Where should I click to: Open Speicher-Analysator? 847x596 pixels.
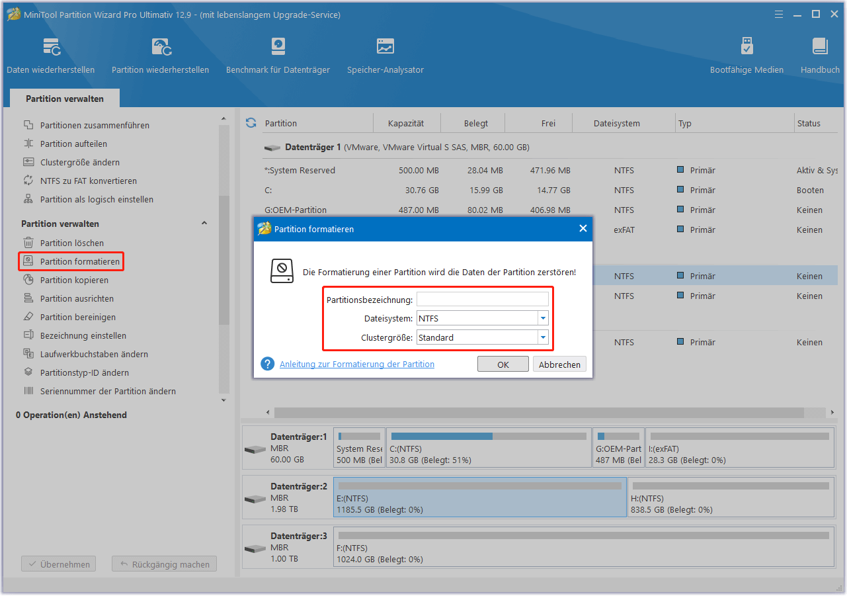(385, 56)
